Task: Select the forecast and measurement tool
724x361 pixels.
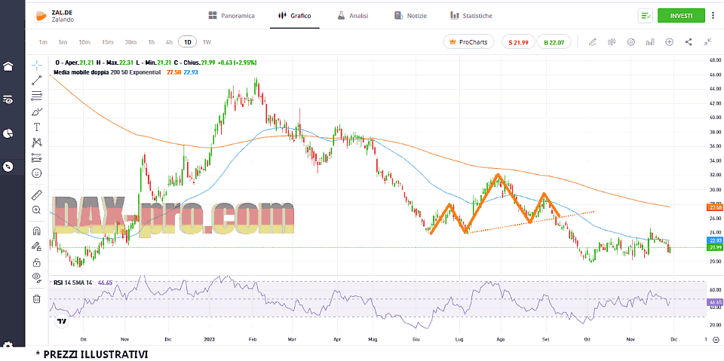Action: click(x=37, y=158)
